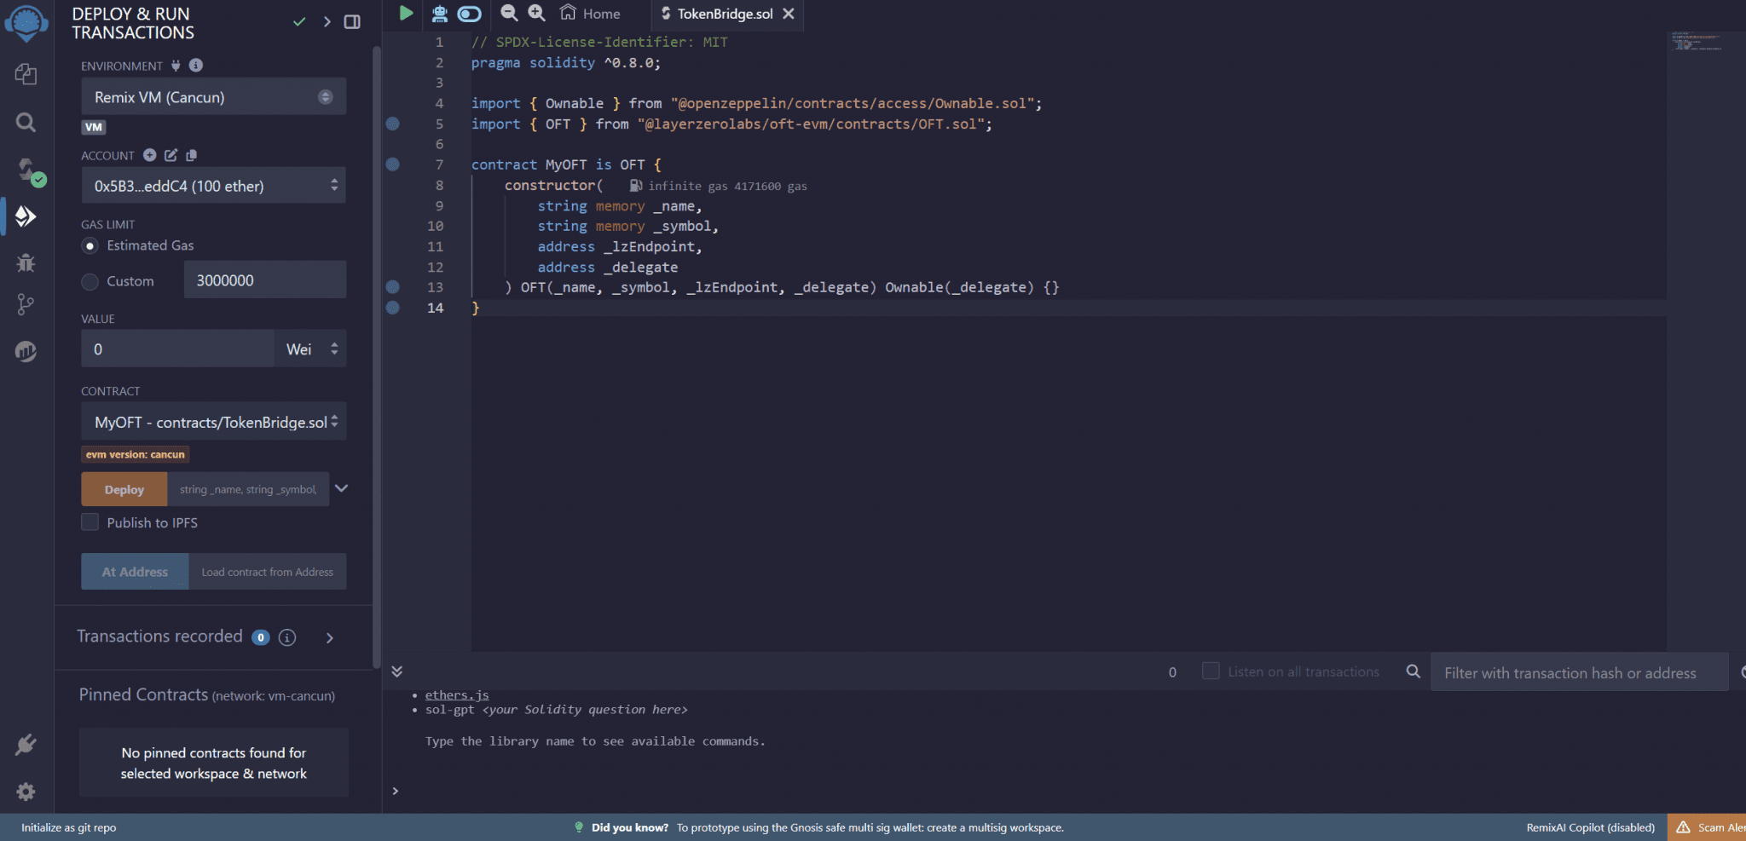The height and width of the screenshot is (841, 1746).
Task: Zoom out the editor font
Action: pyautogui.click(x=509, y=14)
